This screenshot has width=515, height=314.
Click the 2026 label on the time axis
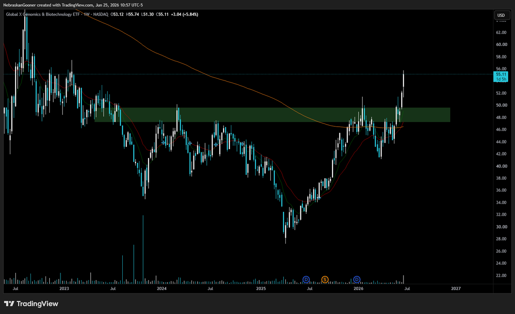click(358, 289)
